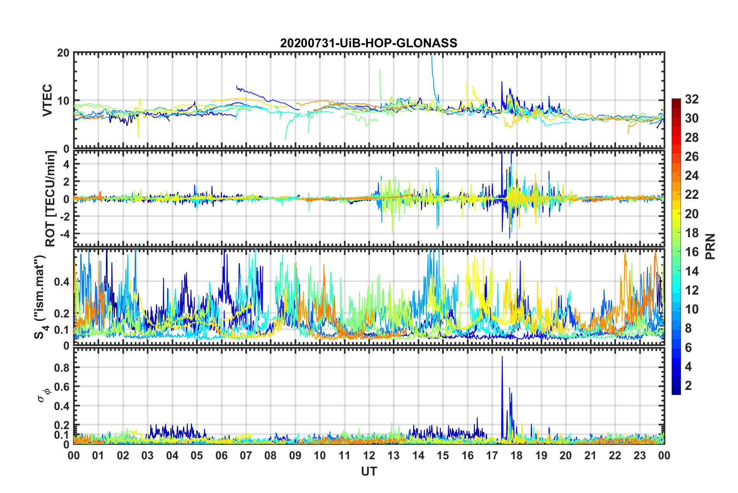This screenshot has height=493, width=738.
Task: Select x-axis hour tick 13
Action: 393,455
